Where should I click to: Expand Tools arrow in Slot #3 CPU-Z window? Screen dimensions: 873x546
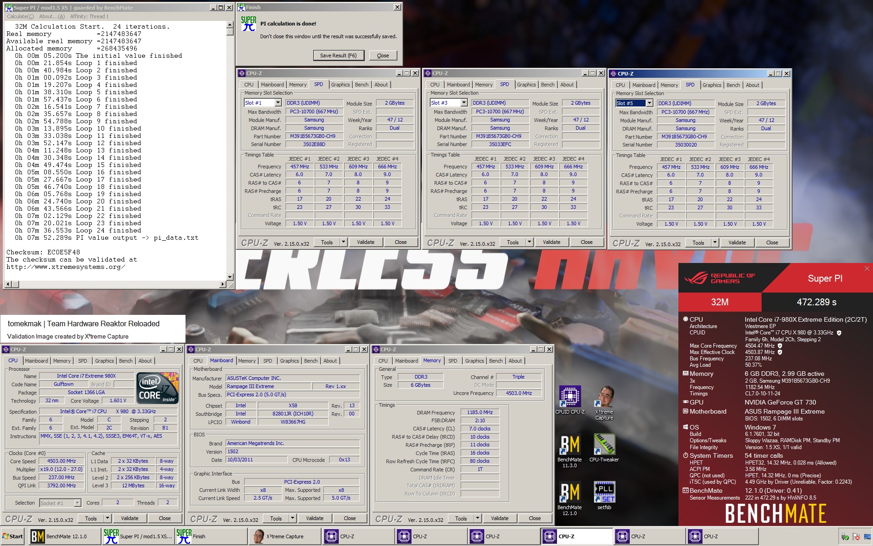click(529, 242)
